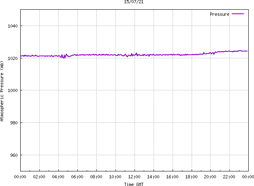
Task: Click the 18:00 time label
Action: (191, 177)
